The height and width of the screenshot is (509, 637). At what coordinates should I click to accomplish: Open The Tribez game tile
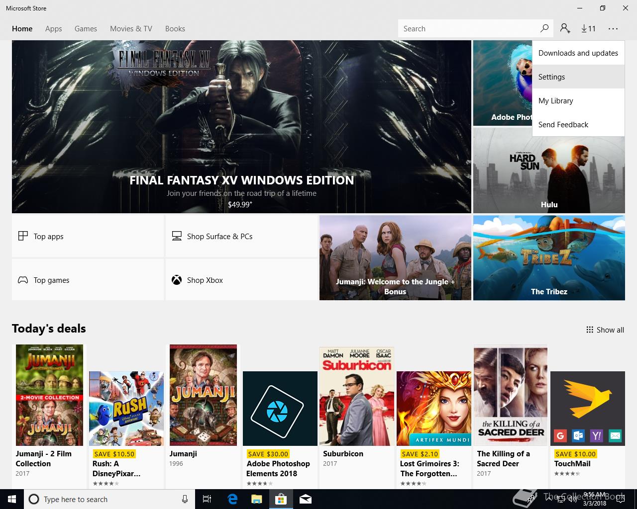tap(549, 257)
